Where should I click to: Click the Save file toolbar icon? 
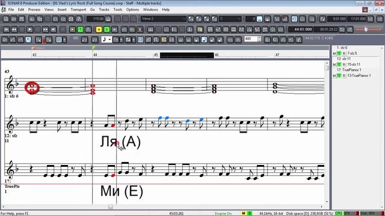click(x=22, y=19)
